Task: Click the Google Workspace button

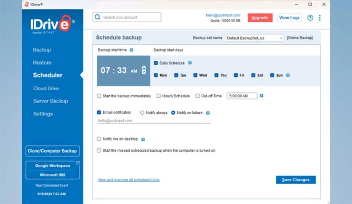Action: 53,166
